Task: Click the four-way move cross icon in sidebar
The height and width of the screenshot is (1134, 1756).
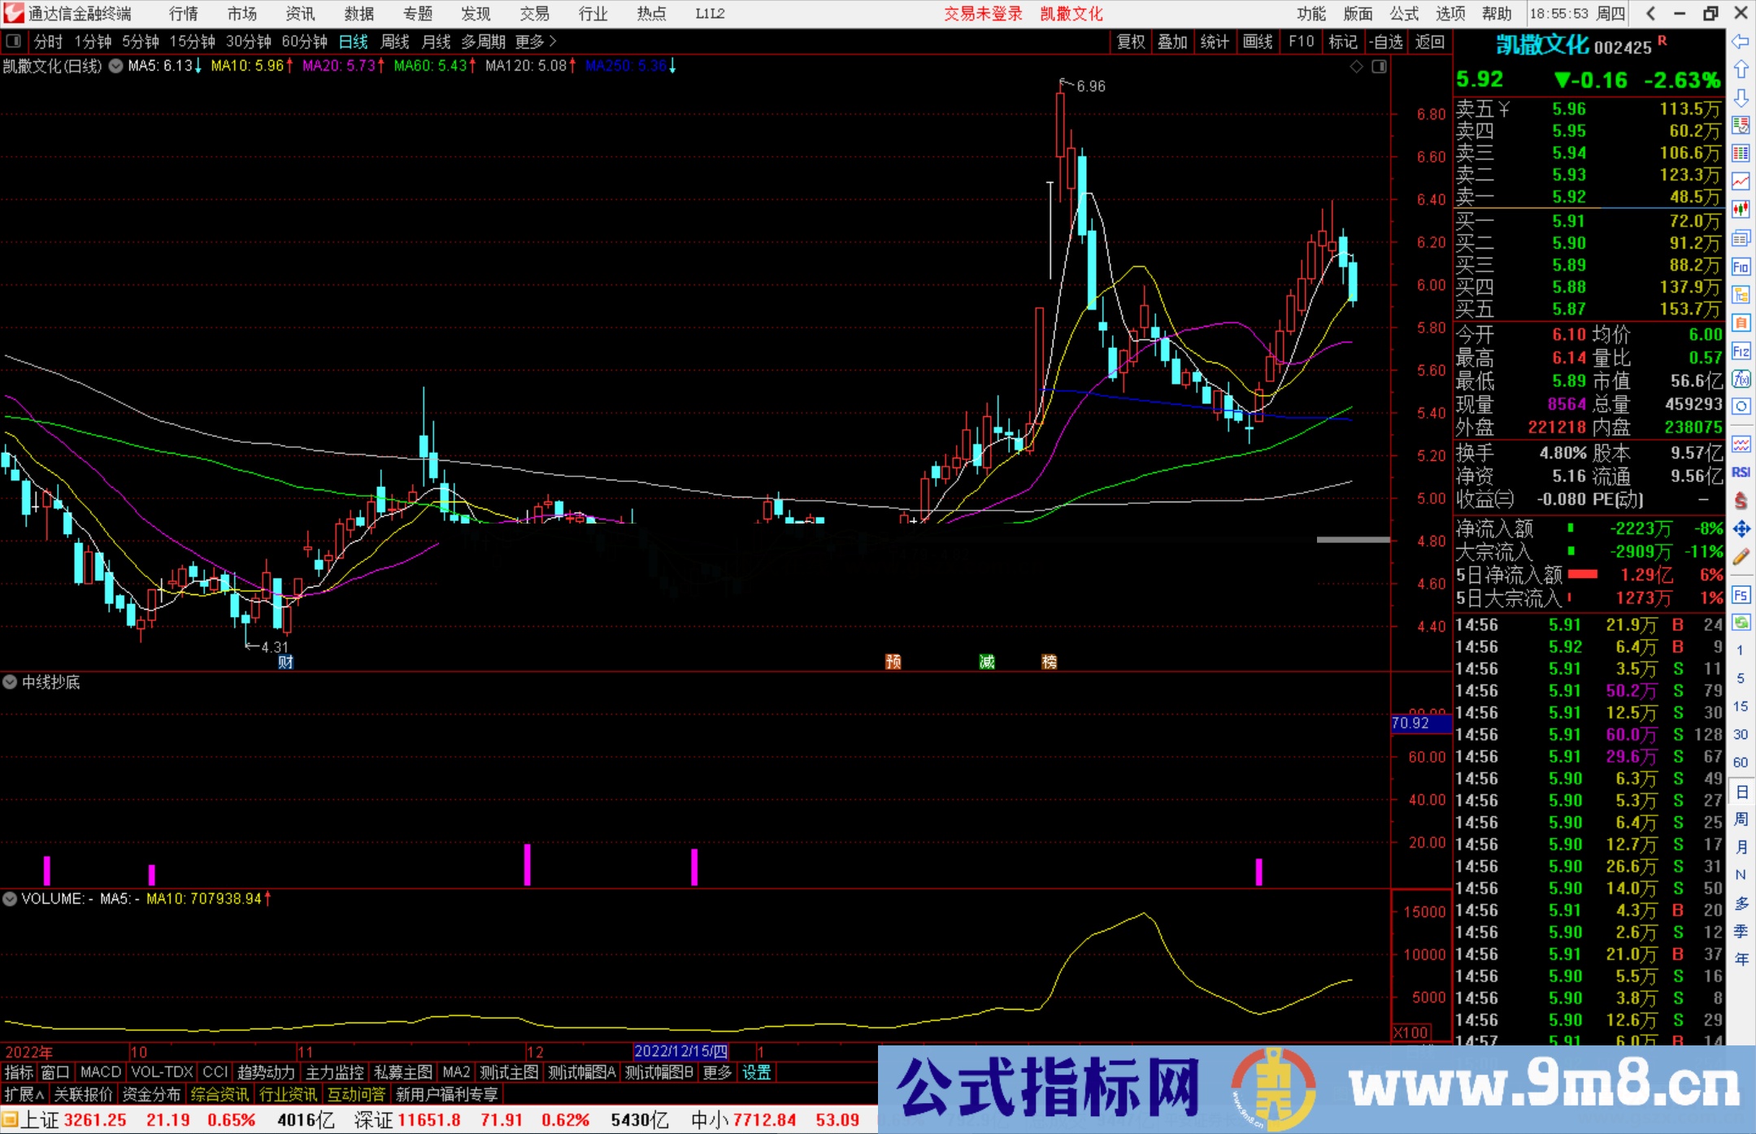Action: pos(1741,530)
